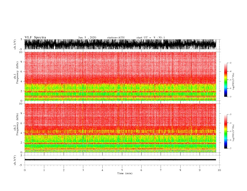Viewport: 247px width, 191px height.
Task: Click the '0' kHz tick on ch.2 frequency axis
Action: [22, 152]
